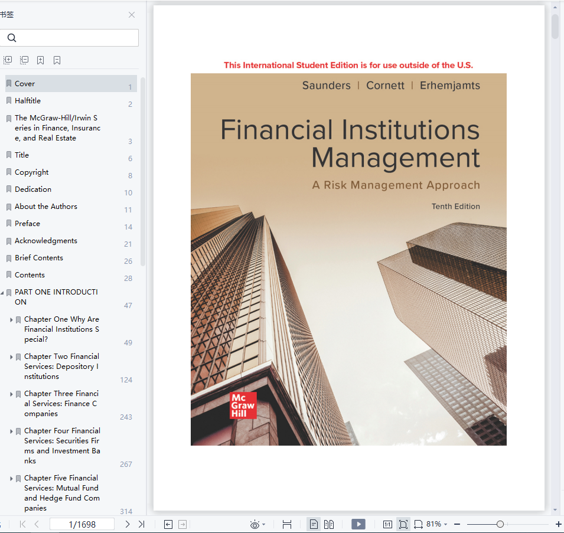Click the bookmarks panel scrollbar
Screen dimensions: 564x533
click(143, 172)
